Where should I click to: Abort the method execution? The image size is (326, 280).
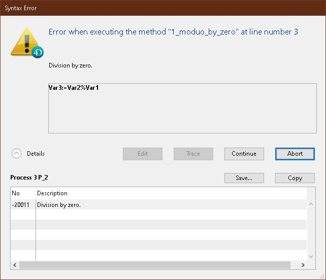coord(295,154)
